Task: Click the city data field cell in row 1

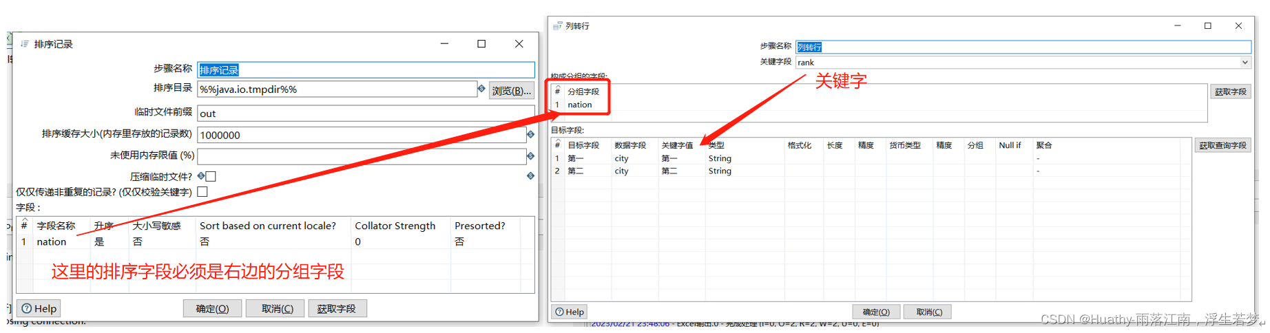Action: pos(622,158)
